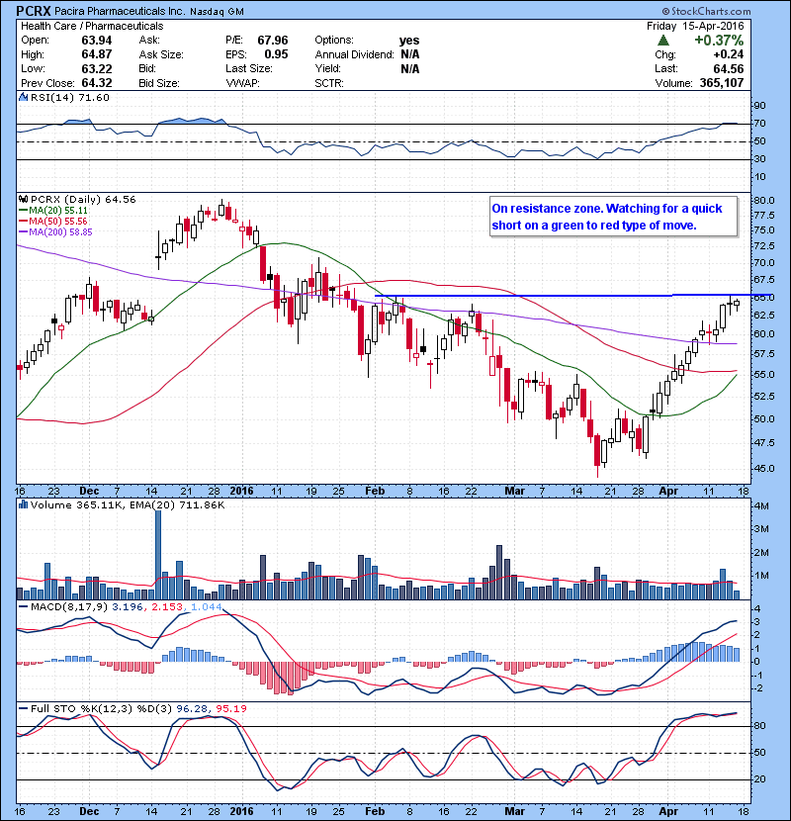
Task: Click the MA(20) 55.11 legend text
Action: [58, 211]
